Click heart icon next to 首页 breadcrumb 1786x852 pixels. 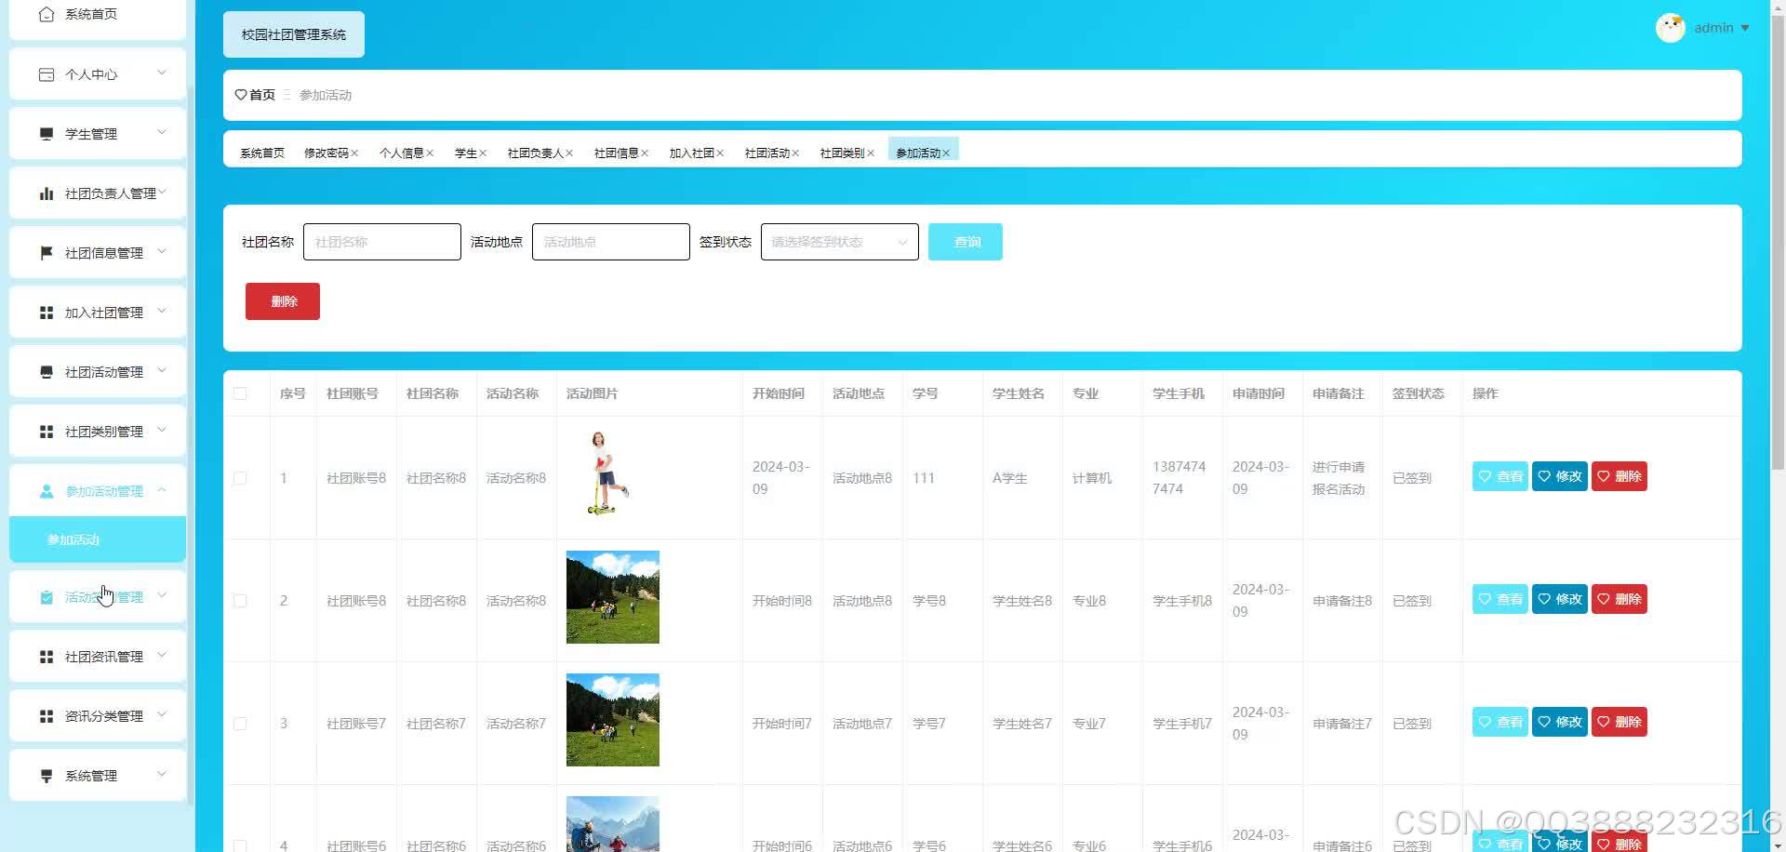tap(241, 95)
